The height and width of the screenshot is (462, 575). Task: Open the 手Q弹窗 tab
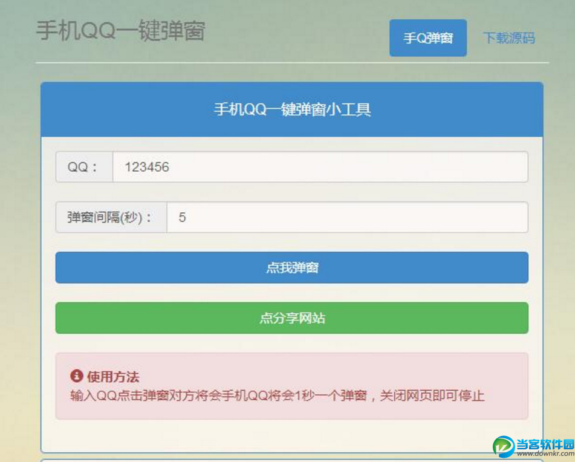(428, 37)
